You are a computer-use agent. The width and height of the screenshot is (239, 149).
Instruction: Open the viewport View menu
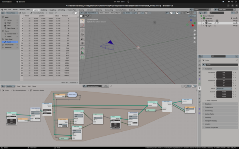(x=101, y=13)
